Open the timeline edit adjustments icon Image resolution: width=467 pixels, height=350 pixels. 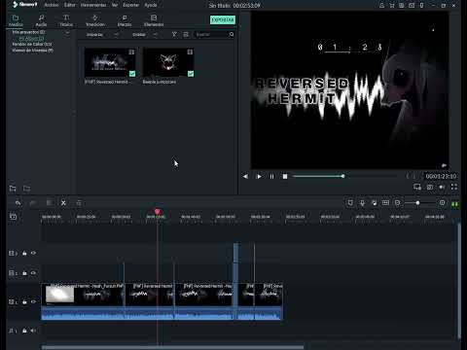coord(79,203)
